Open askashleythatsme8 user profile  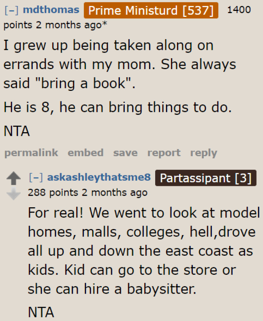tap(99, 178)
